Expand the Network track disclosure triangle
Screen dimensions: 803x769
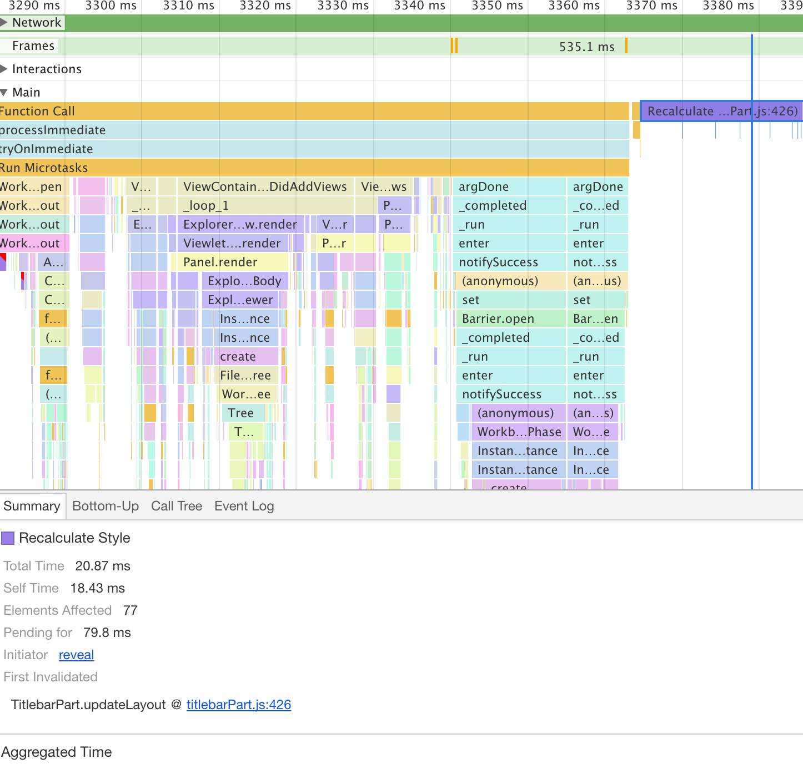coord(6,23)
